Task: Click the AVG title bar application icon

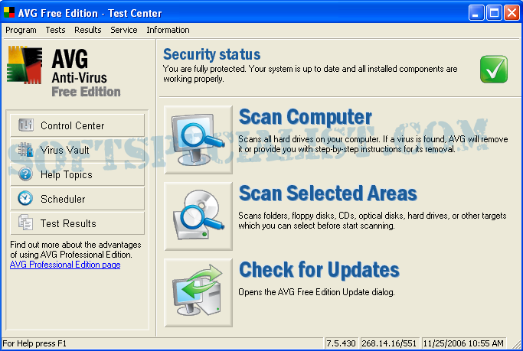Action: [x=9, y=13]
